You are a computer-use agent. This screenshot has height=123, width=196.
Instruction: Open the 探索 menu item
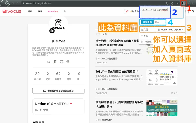coord(30,11)
